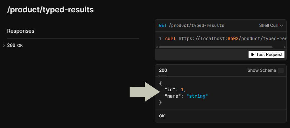Click the scrollbar left arrow in the code block
The image size is (290, 128).
[x=157, y=47]
